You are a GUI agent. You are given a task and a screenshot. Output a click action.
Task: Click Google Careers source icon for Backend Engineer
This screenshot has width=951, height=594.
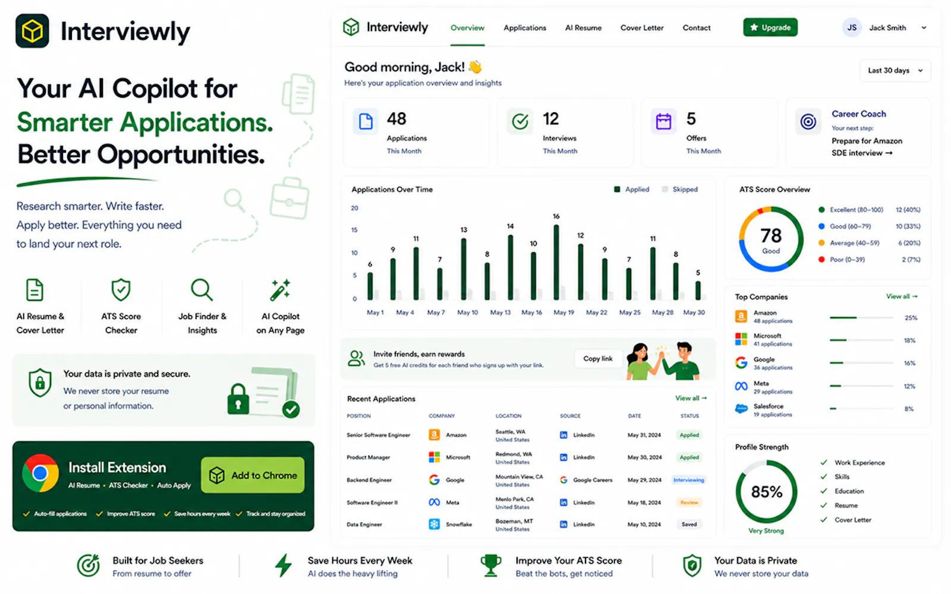point(563,480)
